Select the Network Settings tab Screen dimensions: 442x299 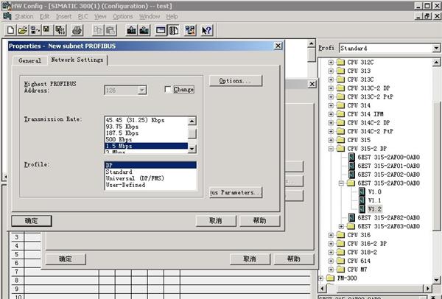(x=77, y=60)
